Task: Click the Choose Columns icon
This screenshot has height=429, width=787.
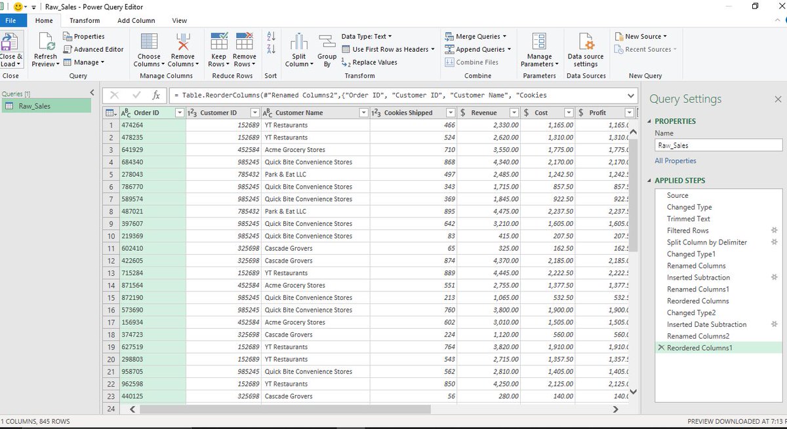Action: (x=149, y=42)
